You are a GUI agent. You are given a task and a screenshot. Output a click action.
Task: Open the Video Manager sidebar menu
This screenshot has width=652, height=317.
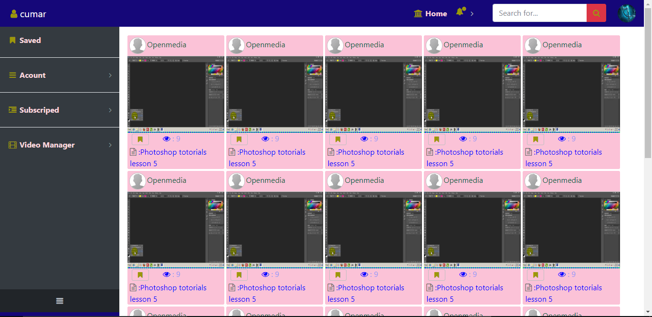(60, 145)
